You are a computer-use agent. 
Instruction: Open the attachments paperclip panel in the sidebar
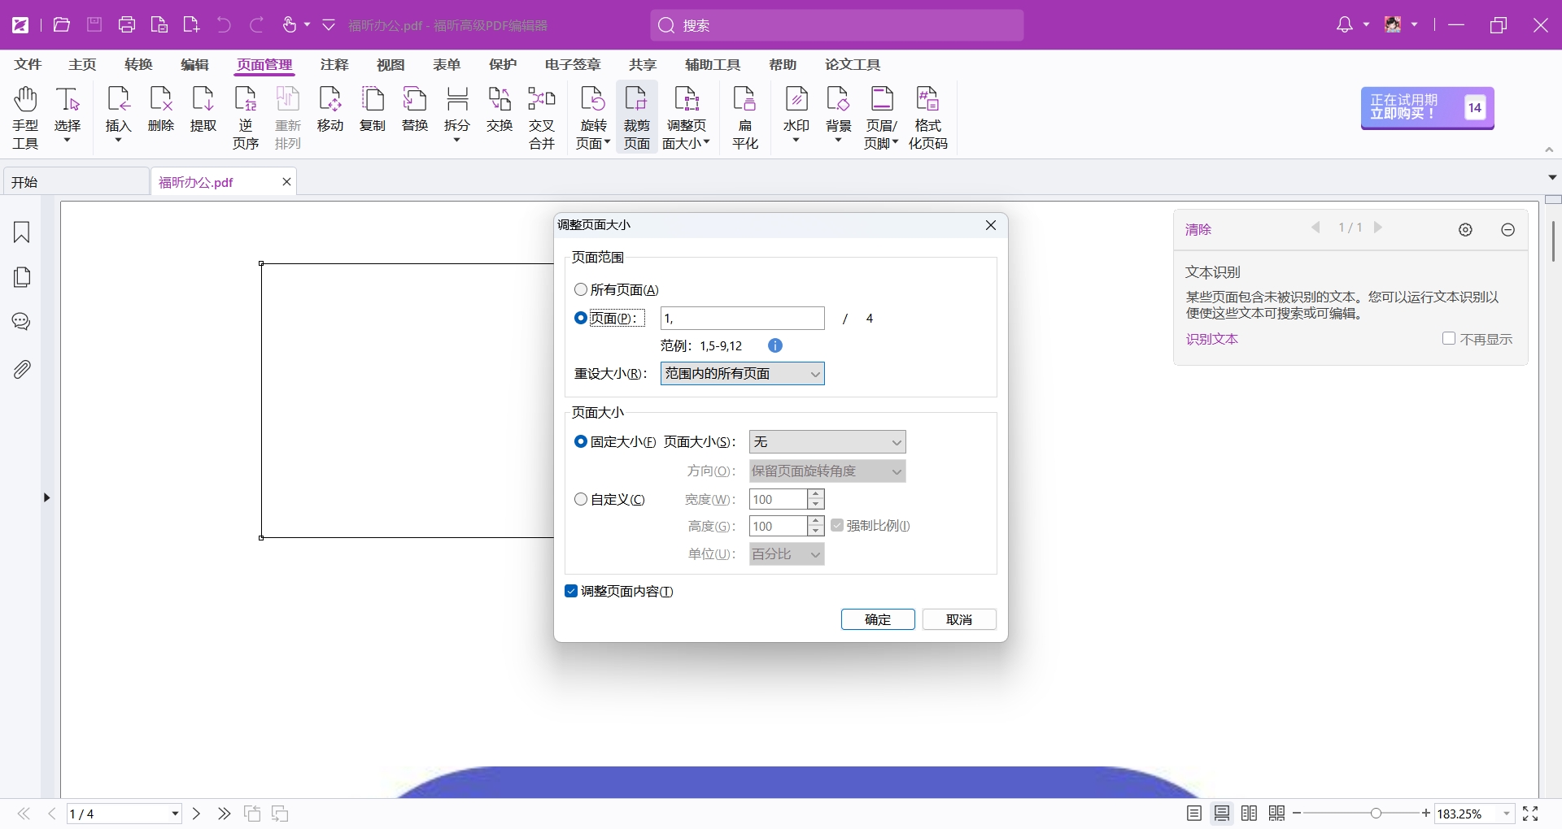(x=22, y=370)
